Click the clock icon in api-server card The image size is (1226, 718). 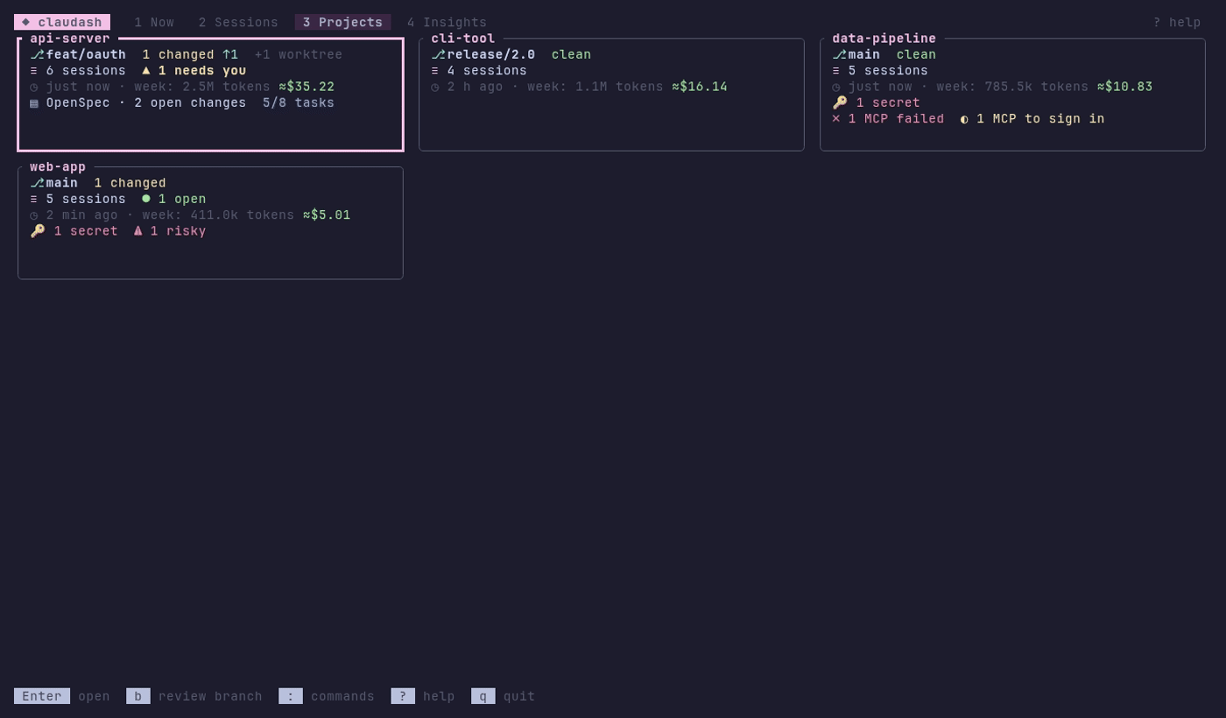click(x=34, y=88)
